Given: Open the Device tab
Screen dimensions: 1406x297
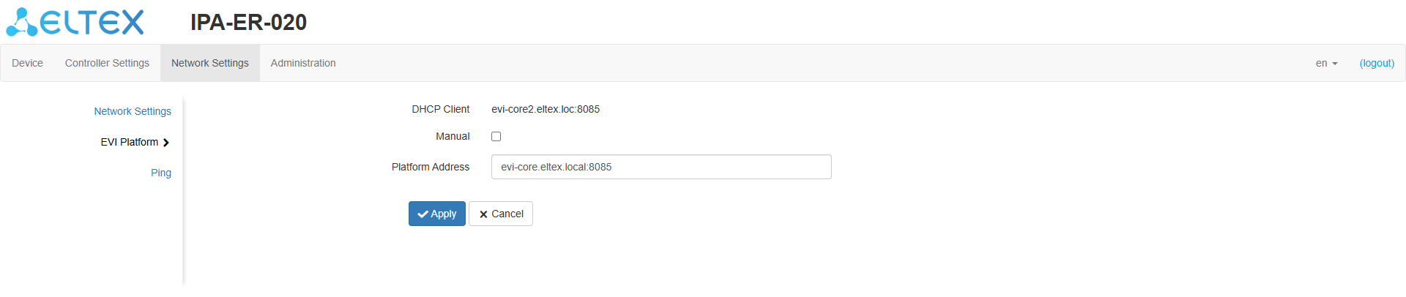Looking at the screenshot, I should click(x=27, y=64).
